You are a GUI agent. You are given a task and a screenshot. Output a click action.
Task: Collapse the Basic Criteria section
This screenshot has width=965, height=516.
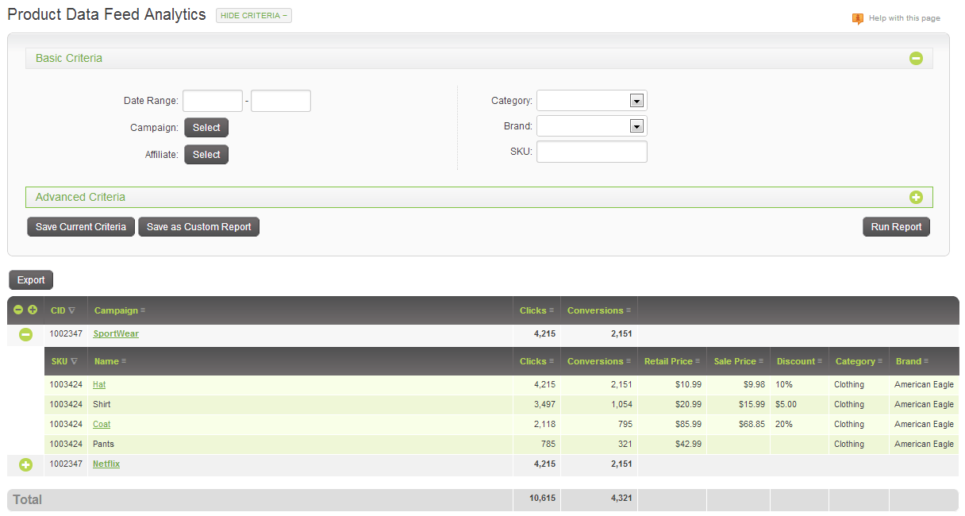click(917, 58)
